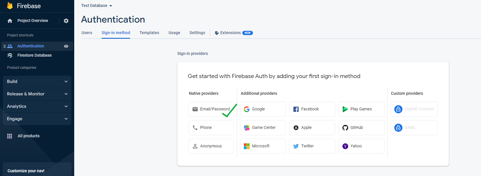Click the Extensions puzzle icon
This screenshot has height=176, width=481.
pos(217,33)
